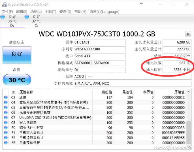Click the status orb for attribute F0
The width and height of the screenshot is (194, 152).
click(6, 128)
